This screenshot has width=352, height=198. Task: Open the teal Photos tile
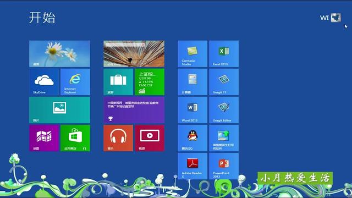tap(59, 110)
